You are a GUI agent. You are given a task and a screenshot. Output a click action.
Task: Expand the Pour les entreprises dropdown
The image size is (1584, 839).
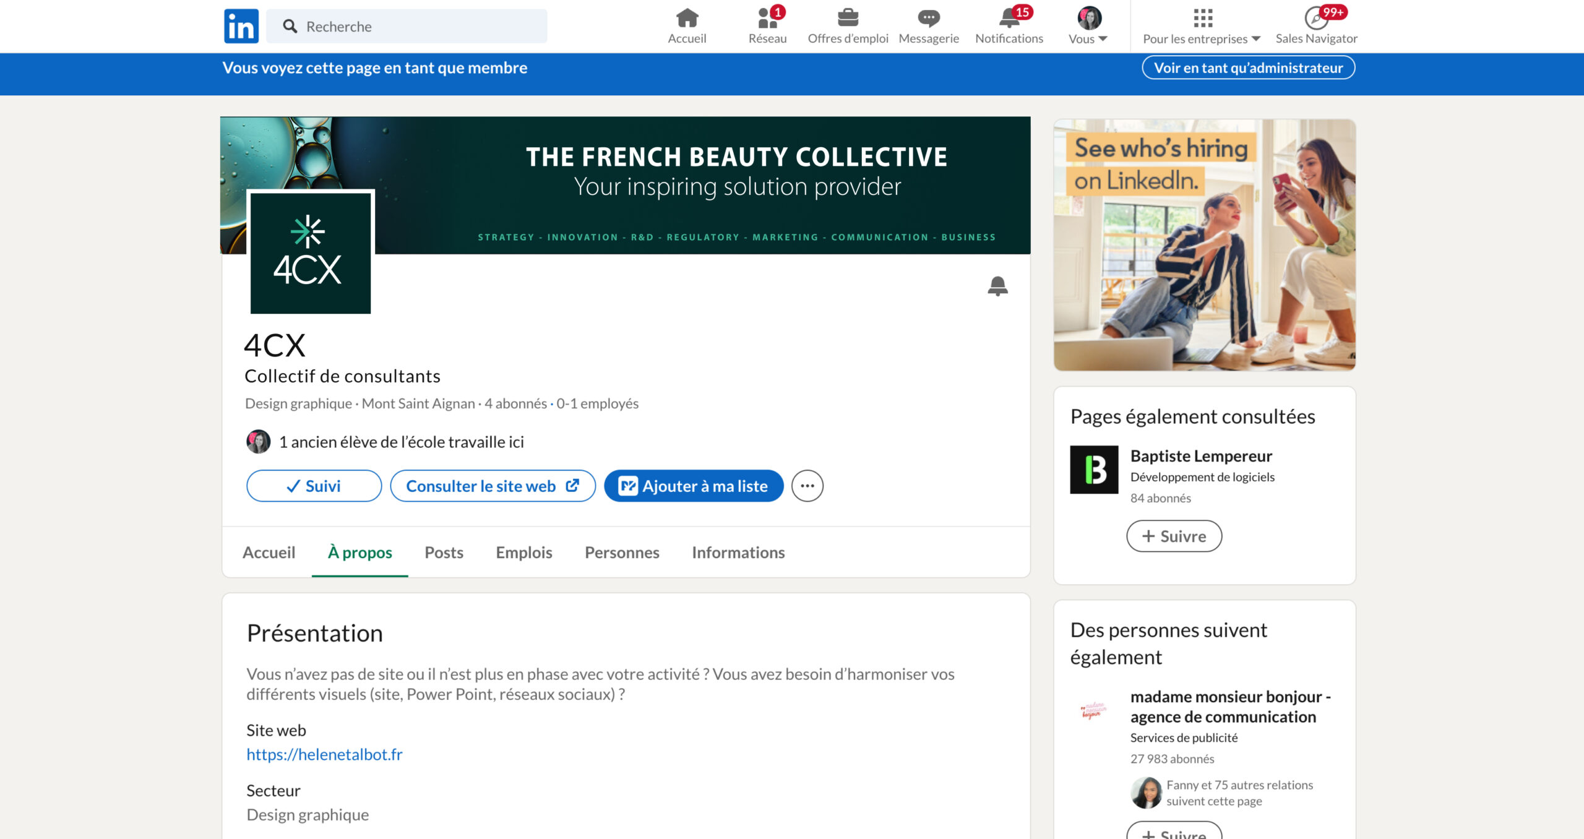click(x=1201, y=25)
